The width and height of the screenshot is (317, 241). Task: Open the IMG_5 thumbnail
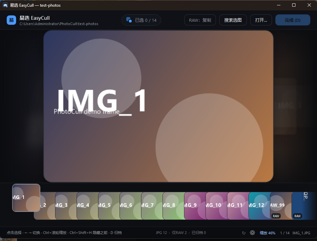click(x=109, y=206)
